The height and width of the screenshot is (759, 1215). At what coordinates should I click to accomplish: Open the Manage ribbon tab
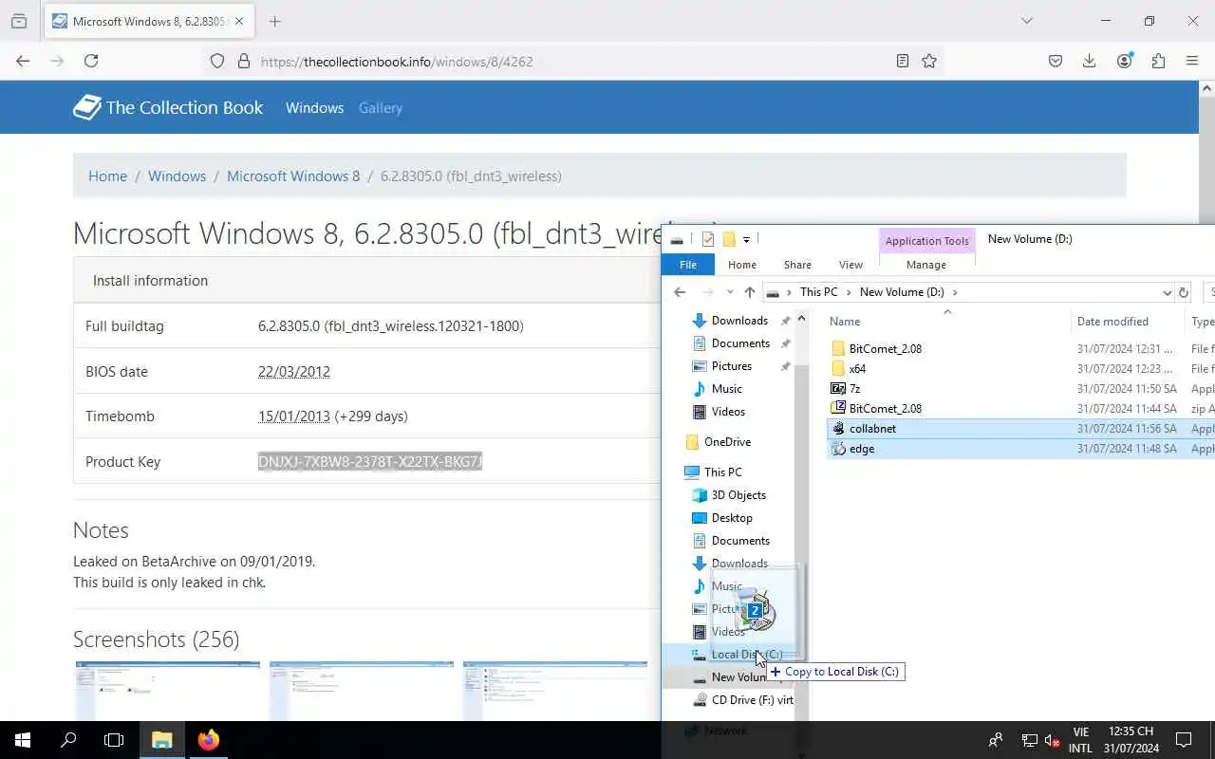[x=926, y=265]
